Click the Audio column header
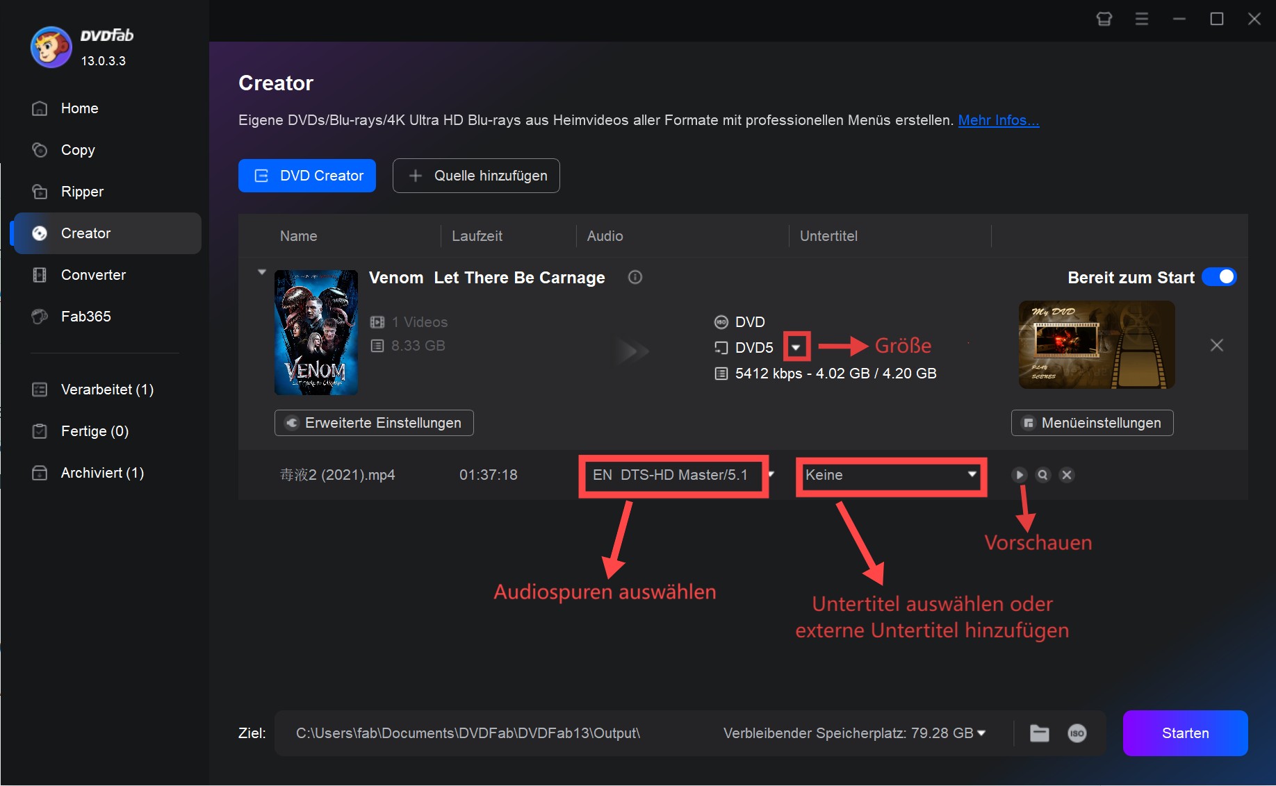The image size is (1276, 786). click(x=605, y=236)
